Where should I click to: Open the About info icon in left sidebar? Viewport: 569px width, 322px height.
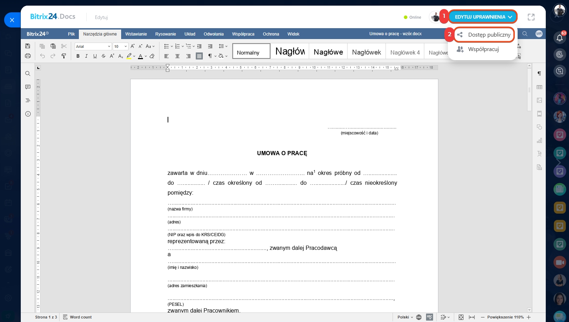click(x=28, y=114)
